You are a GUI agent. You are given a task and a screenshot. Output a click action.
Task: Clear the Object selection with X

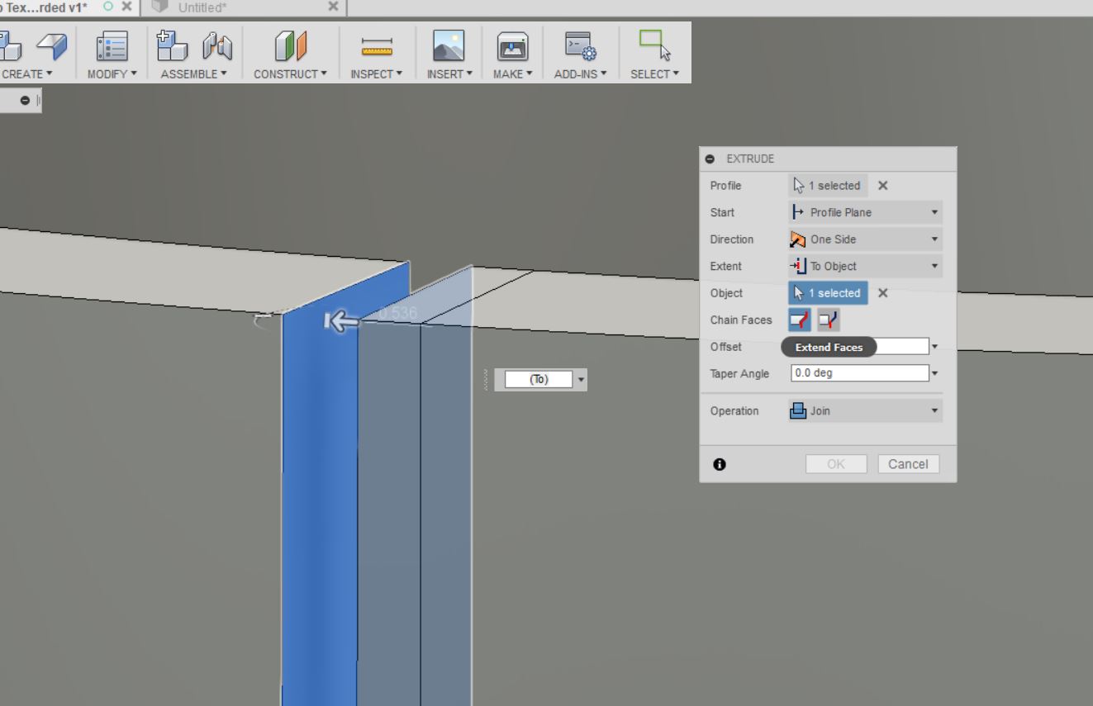(883, 293)
